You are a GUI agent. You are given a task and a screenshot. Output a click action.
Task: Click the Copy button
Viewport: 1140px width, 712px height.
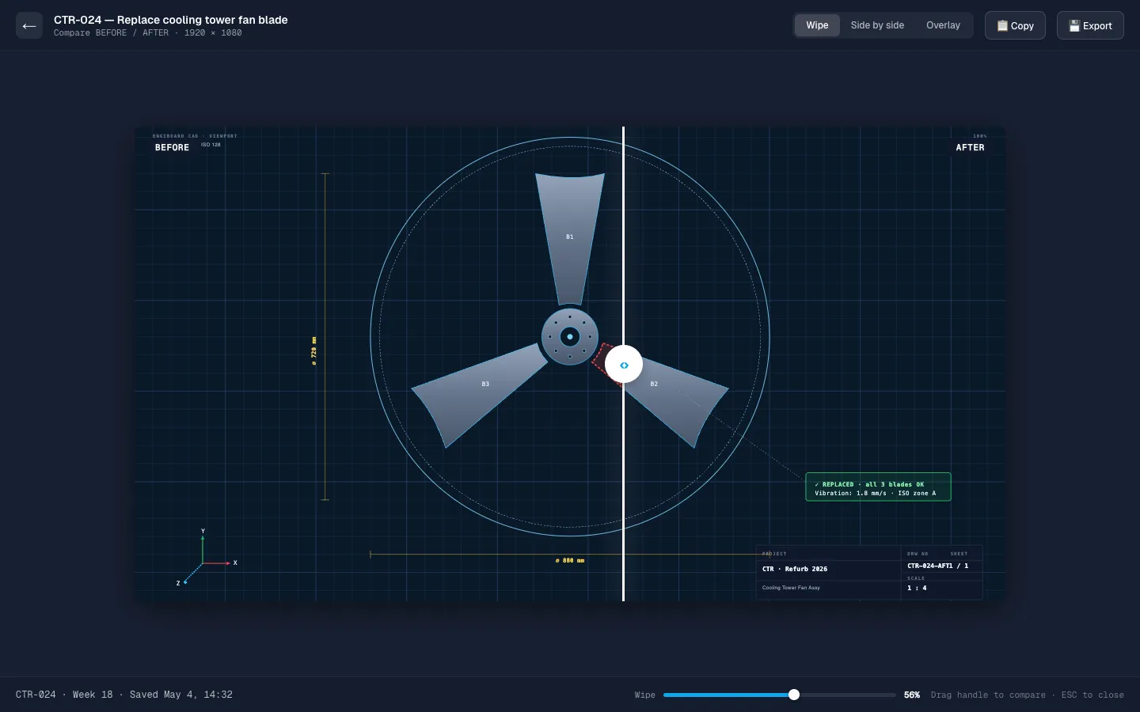1015,25
